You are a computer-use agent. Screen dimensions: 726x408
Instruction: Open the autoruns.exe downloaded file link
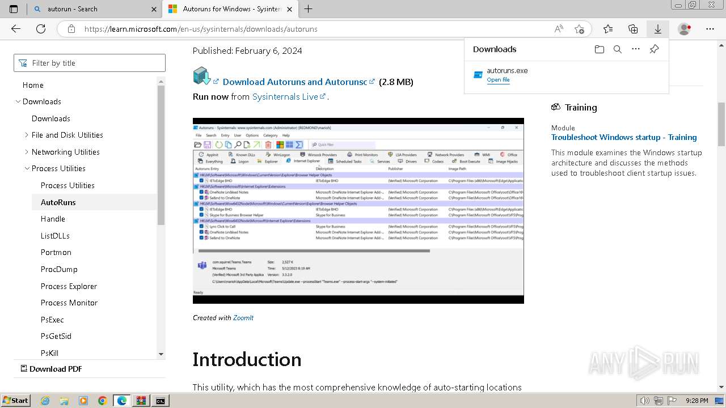pyautogui.click(x=498, y=80)
